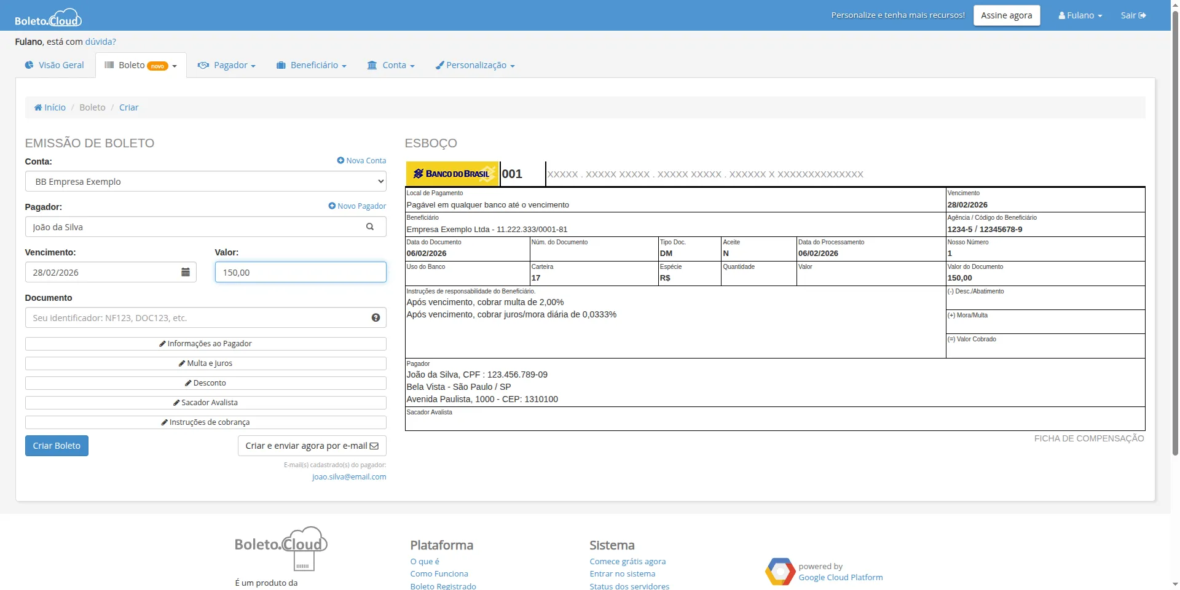Image resolution: width=1180 pixels, height=590 pixels.
Task: Click the Boleto.Cloud logo in header
Action: click(x=48, y=18)
